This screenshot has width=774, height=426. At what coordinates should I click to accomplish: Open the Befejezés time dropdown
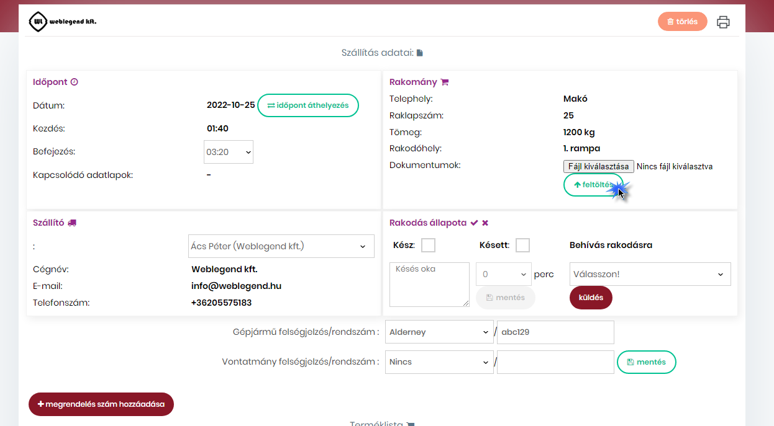coord(228,152)
